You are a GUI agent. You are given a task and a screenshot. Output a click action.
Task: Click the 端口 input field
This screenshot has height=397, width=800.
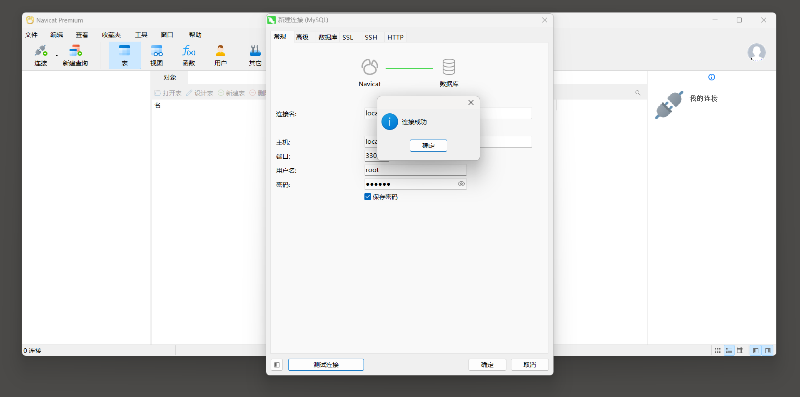[376, 156]
